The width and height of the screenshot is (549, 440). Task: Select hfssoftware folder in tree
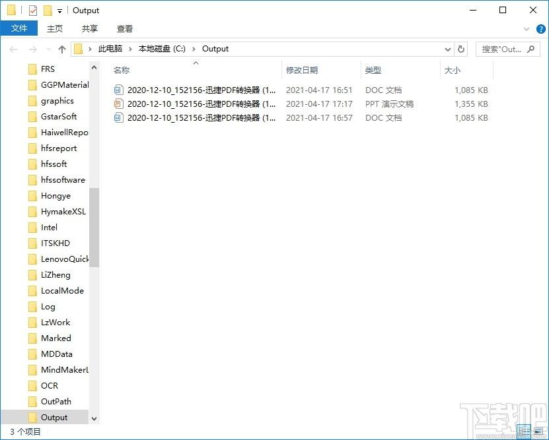pos(63,180)
